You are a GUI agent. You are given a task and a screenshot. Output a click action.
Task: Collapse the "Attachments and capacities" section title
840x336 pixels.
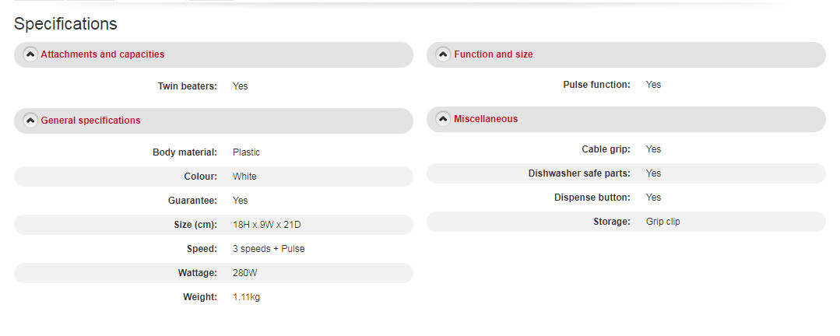point(102,54)
